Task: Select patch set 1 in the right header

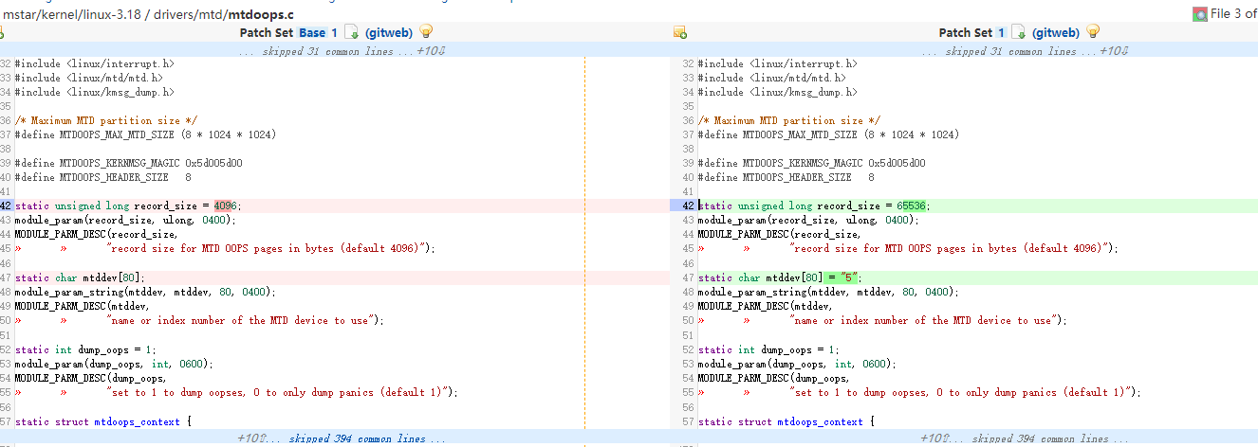Action: click(x=1000, y=32)
